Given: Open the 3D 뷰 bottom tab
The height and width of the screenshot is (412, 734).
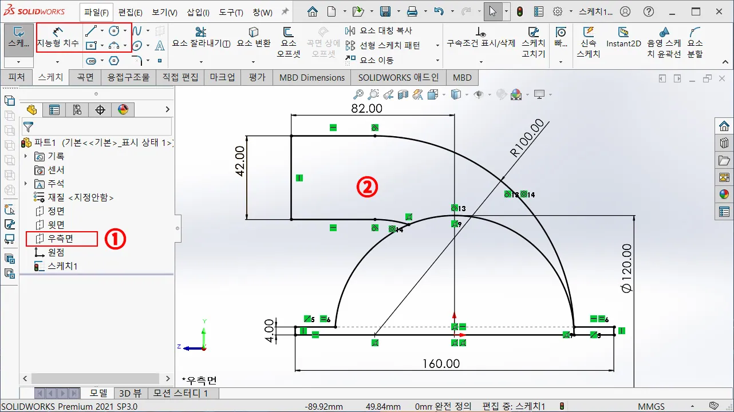Looking at the screenshot, I should click(130, 393).
